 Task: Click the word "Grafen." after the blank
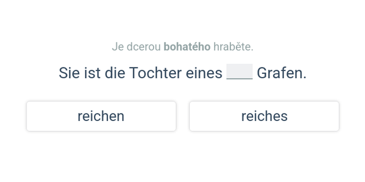click(282, 73)
